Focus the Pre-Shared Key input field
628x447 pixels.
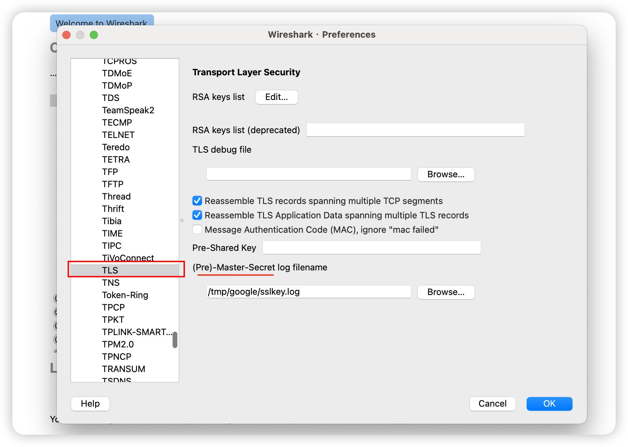372,247
